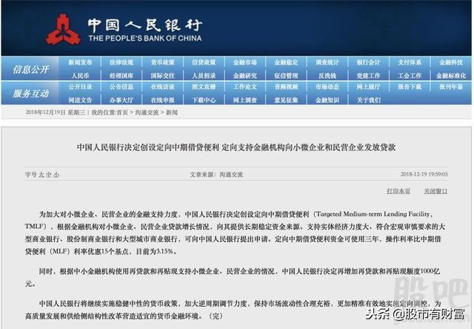Image resolution: width=474 pixels, height=329 pixels.
Task: Select 货币政策 navigation link
Action: click(x=163, y=62)
